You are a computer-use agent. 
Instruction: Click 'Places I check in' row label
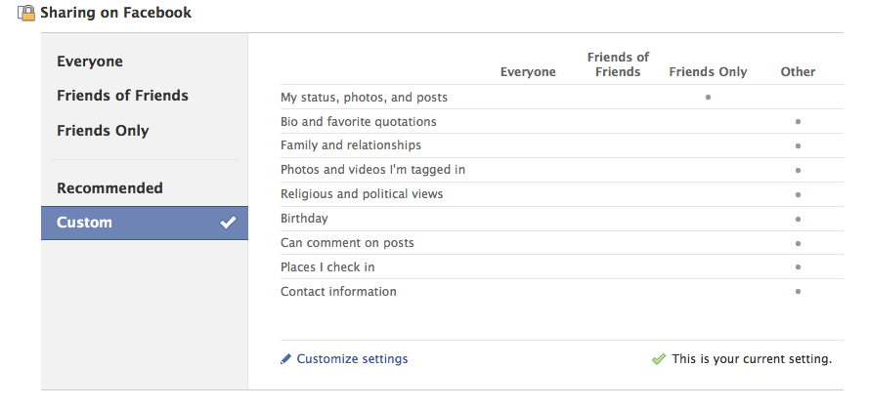coord(327,267)
